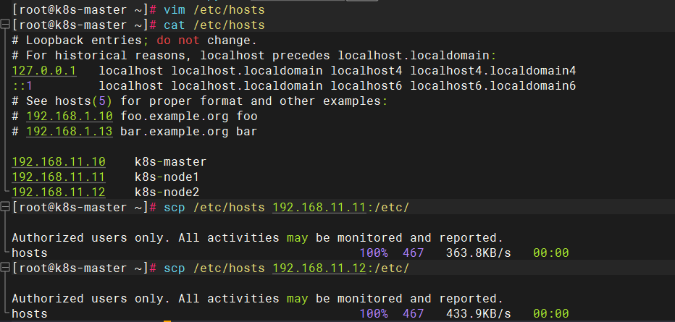Viewport: 675px width, 322px height.
Task: Click the 'Authorized users only' banner above the 363.8KB/s row
Action: [257, 238]
